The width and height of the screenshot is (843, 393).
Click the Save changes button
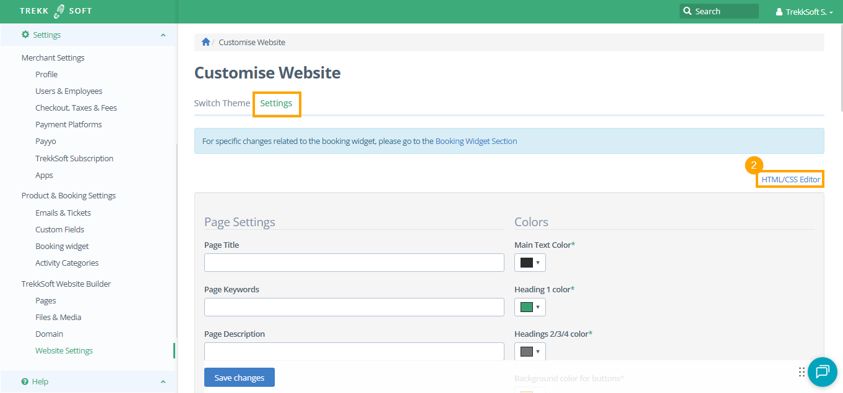(240, 378)
